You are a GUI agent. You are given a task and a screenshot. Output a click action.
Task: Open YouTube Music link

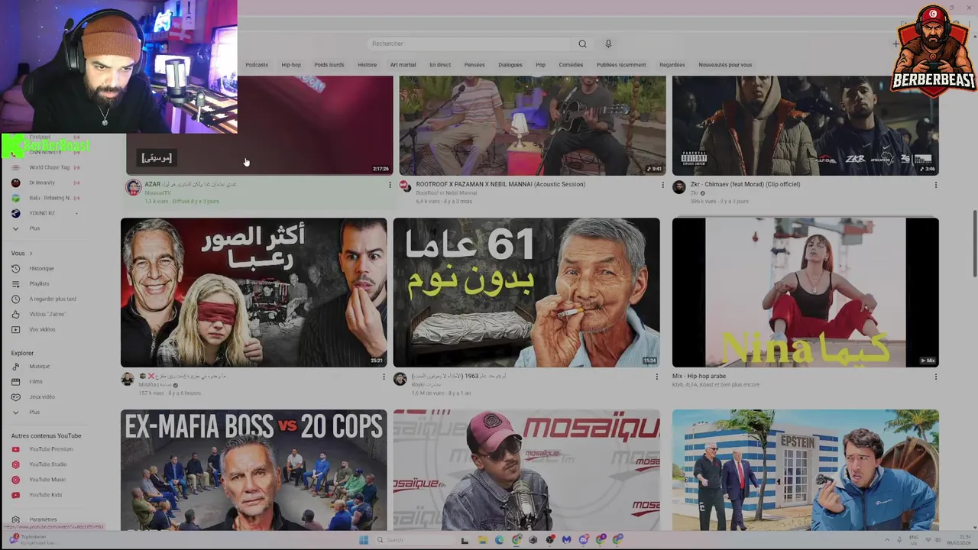(47, 480)
